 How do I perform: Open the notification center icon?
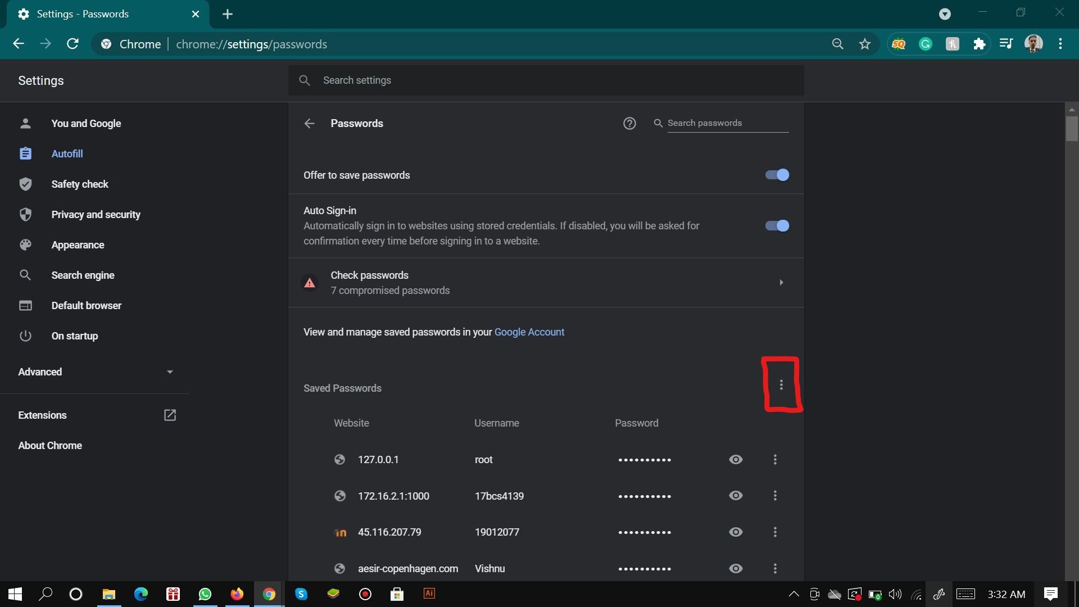pyautogui.click(x=1050, y=594)
